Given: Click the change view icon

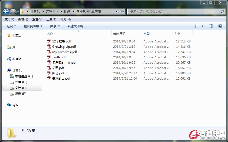Looking at the screenshot, I should click(197, 26).
